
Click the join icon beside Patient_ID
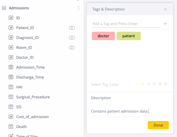tap(72, 28)
